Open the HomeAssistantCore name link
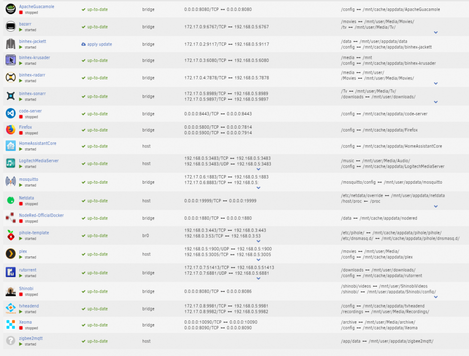Viewport: 469px width, 356px height. [38, 143]
